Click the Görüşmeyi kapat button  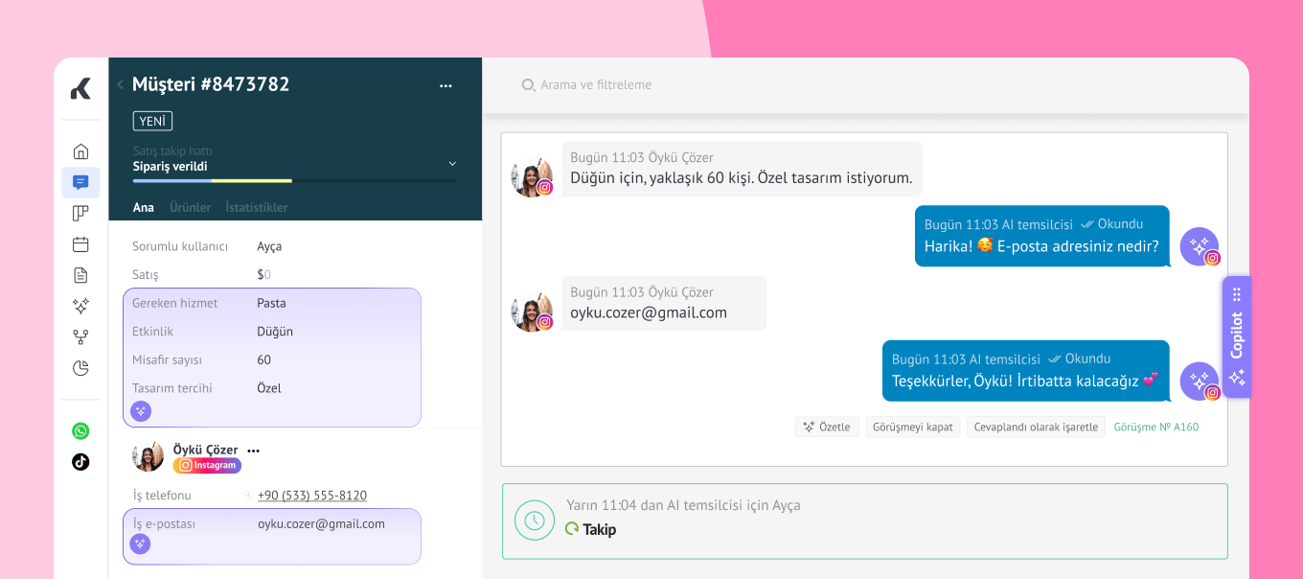pyautogui.click(x=912, y=427)
